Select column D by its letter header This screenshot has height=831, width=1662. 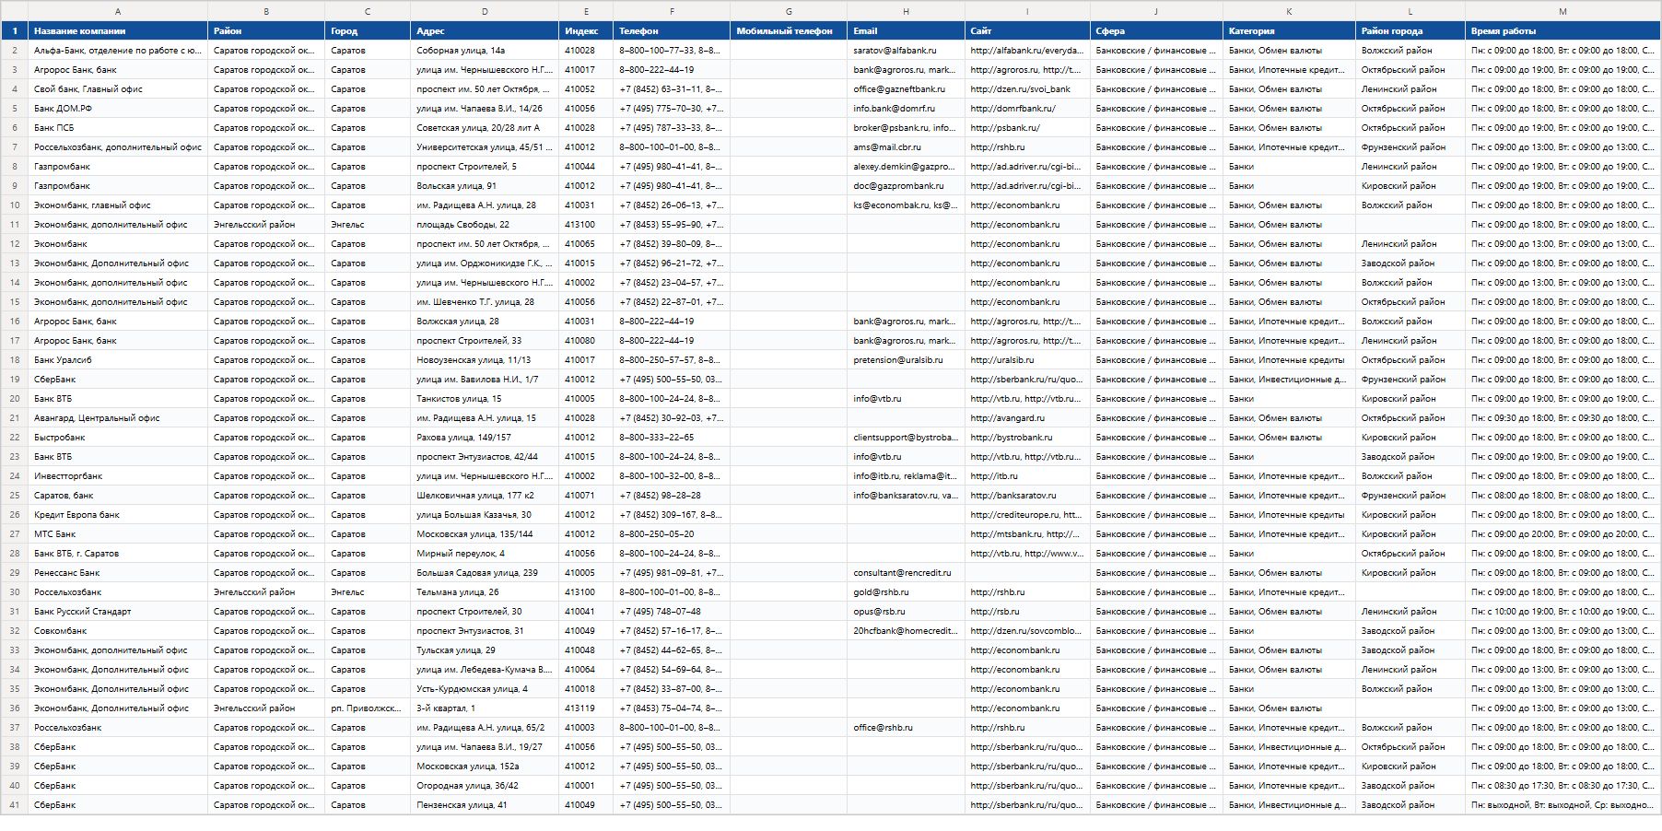click(485, 11)
